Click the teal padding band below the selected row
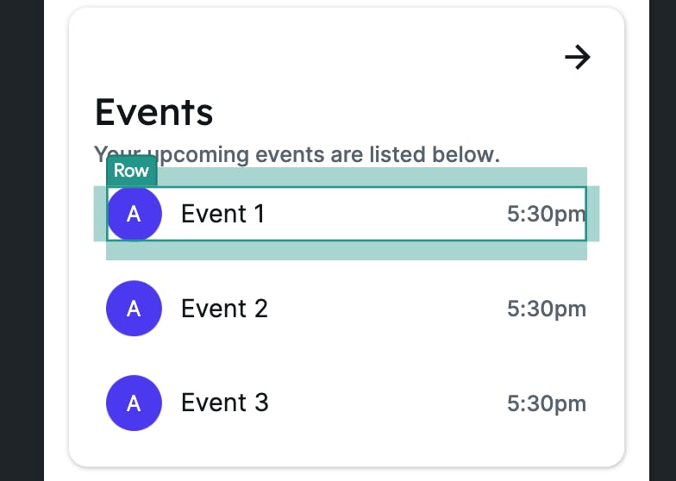Viewport: 676px width, 481px height. [345, 251]
